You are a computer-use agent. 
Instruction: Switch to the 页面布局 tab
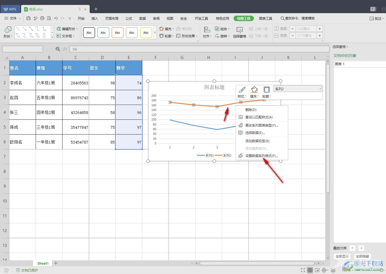112,18
